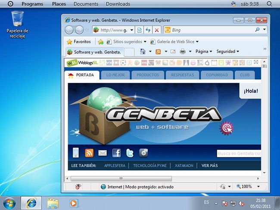The height and width of the screenshot is (210, 280).
Task: Click the Busca en Genbeta search field
Action: 239,154
